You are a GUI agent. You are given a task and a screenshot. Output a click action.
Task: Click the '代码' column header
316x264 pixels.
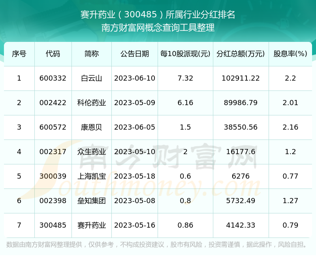[53, 54]
